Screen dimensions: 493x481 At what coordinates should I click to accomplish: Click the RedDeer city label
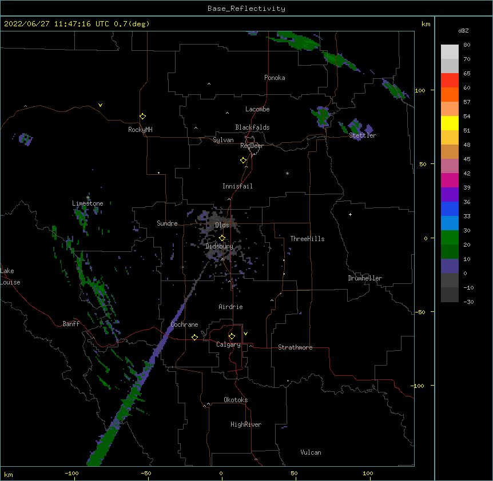click(252, 146)
